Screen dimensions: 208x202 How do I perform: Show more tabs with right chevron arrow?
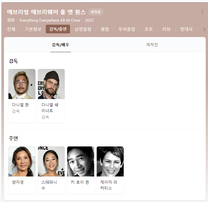tap(204, 29)
